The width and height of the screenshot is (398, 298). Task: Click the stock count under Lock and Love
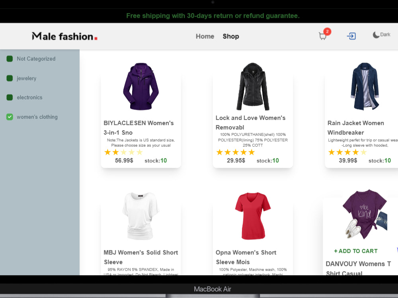(x=267, y=161)
